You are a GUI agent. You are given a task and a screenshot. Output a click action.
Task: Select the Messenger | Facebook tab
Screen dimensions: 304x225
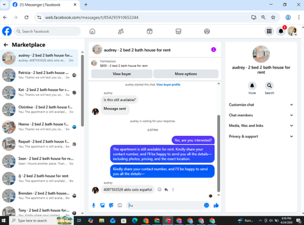click(x=44, y=5)
